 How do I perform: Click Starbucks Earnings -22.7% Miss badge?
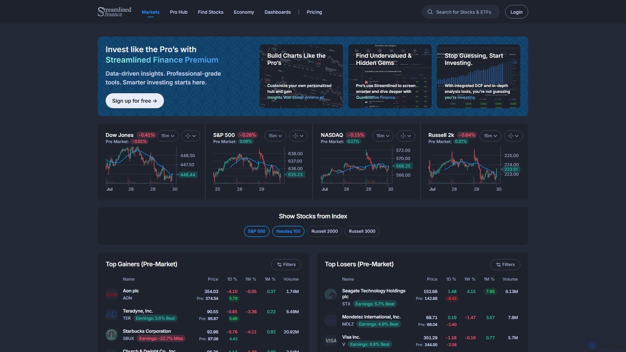[x=161, y=339]
